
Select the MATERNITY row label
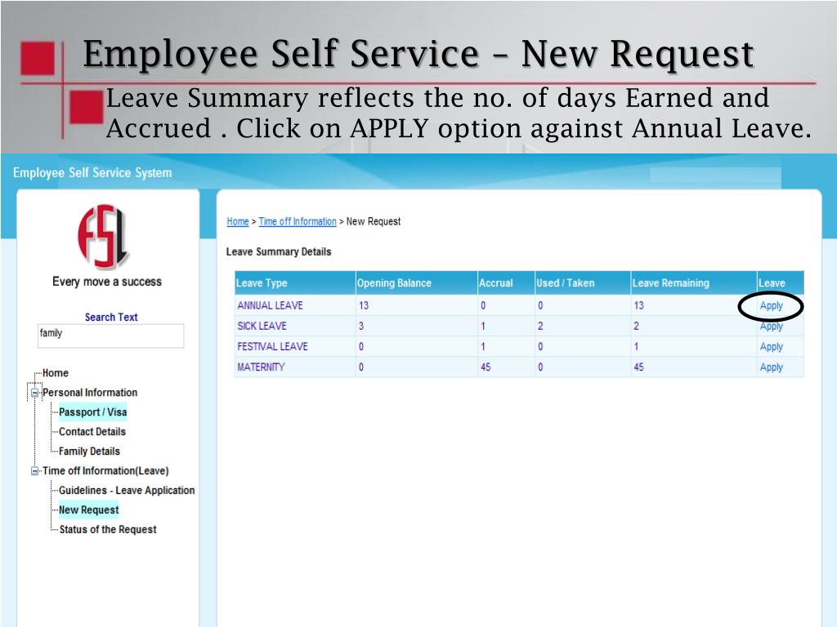point(261,367)
